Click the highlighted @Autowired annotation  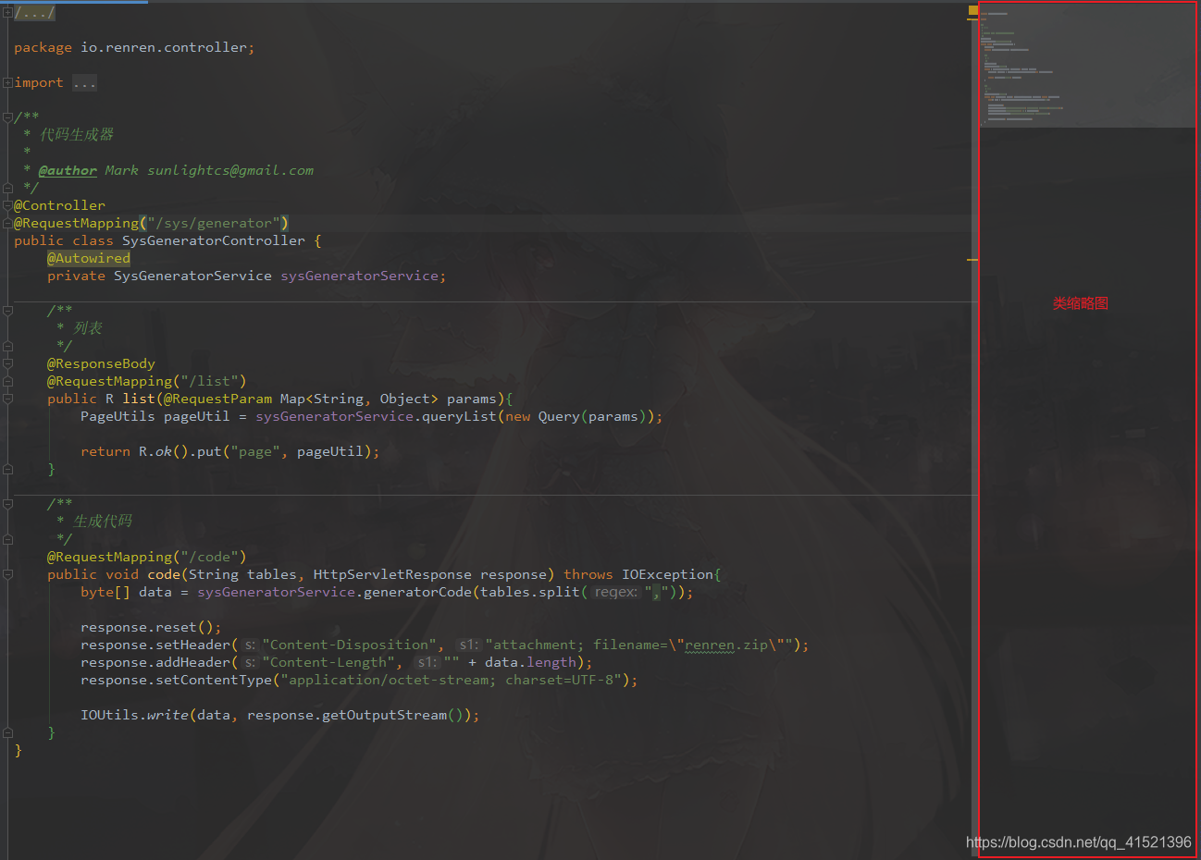pos(89,258)
